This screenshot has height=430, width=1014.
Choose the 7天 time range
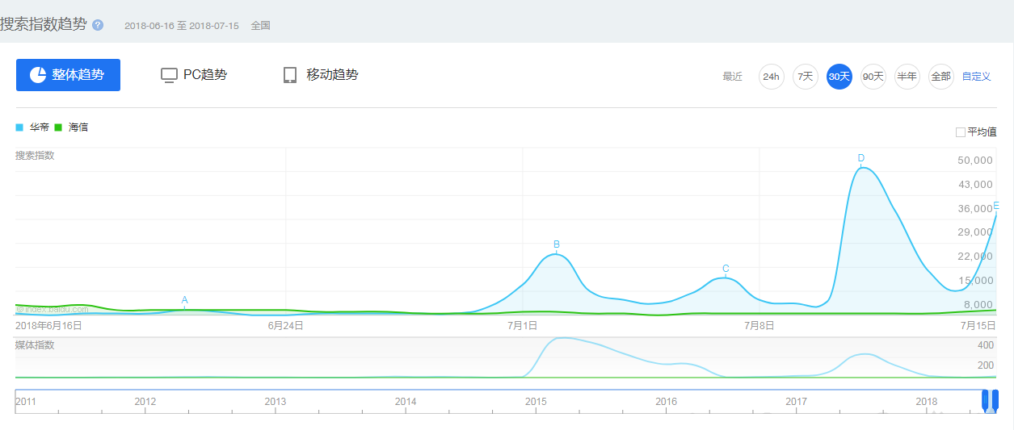(805, 77)
